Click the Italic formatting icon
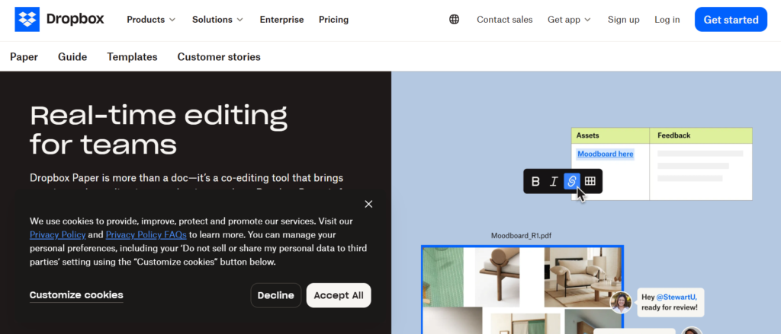Image resolution: width=781 pixels, height=334 pixels. pos(554,181)
